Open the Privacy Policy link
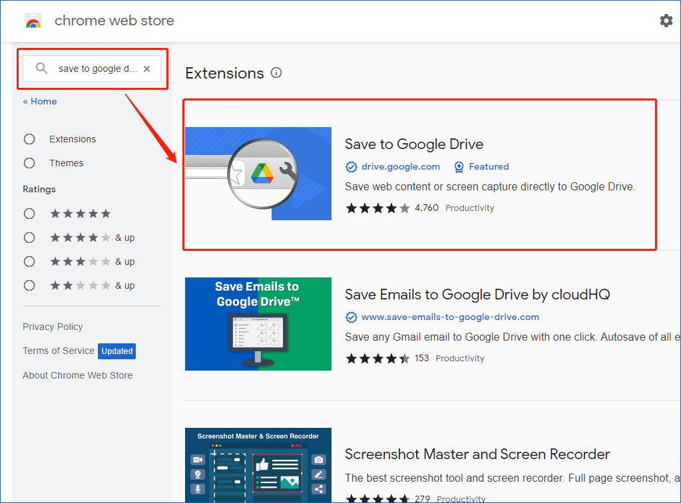Screen dimensions: 681x503 coord(53,327)
